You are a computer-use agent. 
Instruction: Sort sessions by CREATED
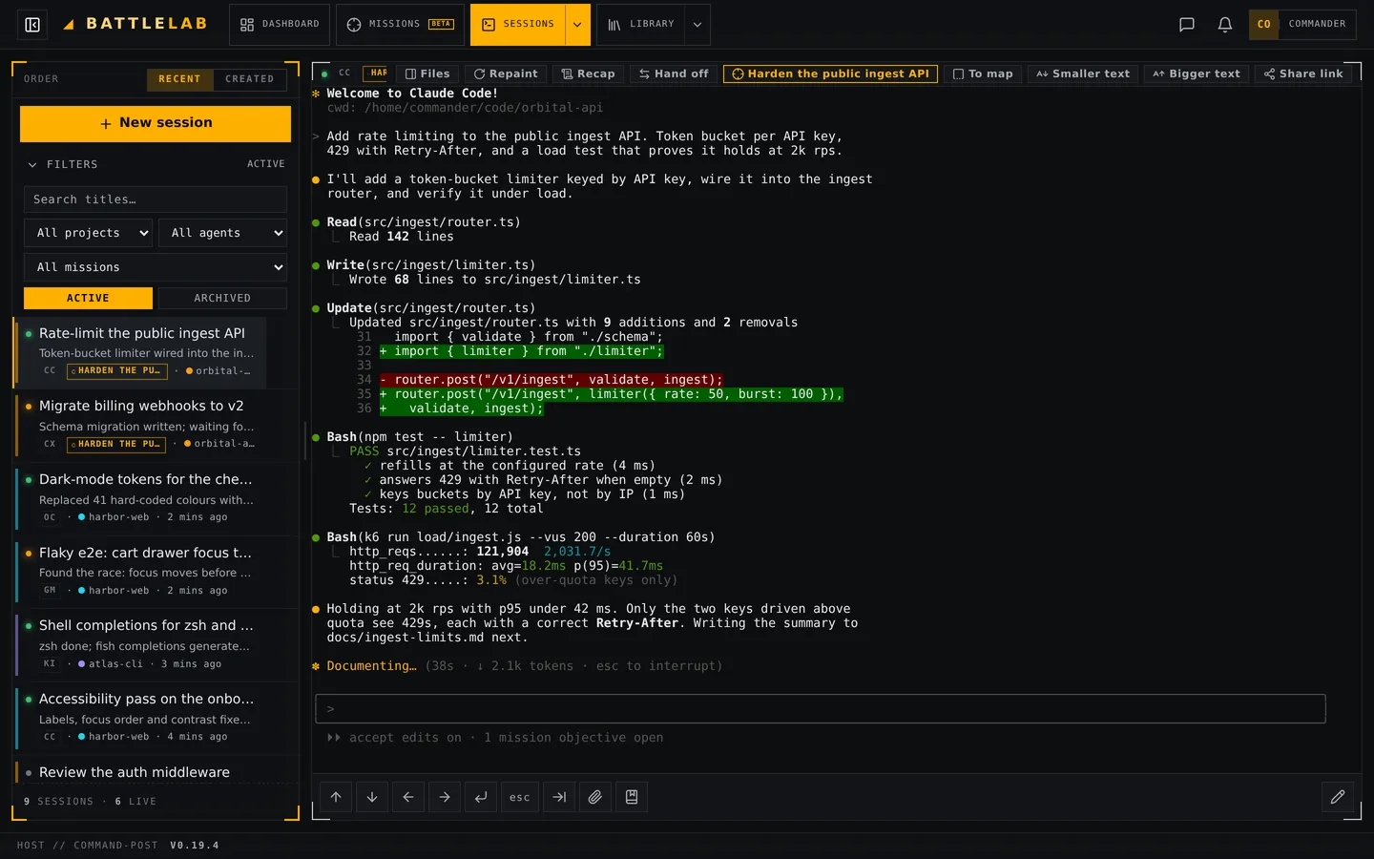(250, 79)
